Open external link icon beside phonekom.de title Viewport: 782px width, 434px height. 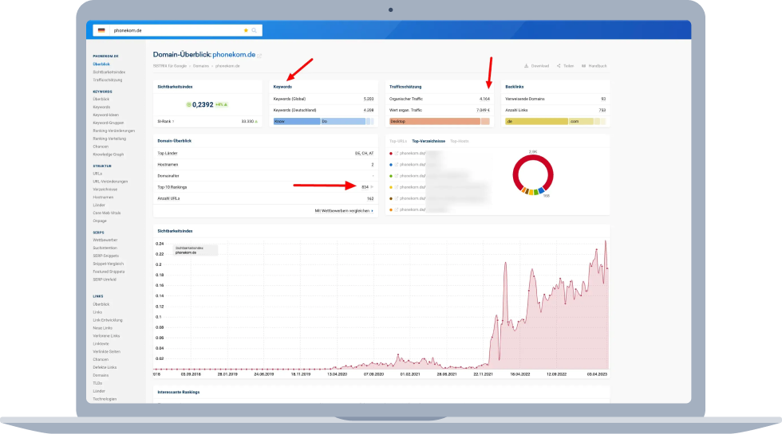259,56
